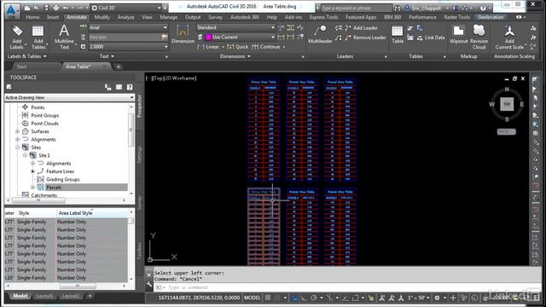Click Add Current Scale icon
The image size is (546, 307).
coord(509,37)
